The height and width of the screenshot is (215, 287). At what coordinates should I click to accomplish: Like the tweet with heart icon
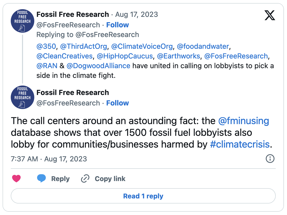16,178
